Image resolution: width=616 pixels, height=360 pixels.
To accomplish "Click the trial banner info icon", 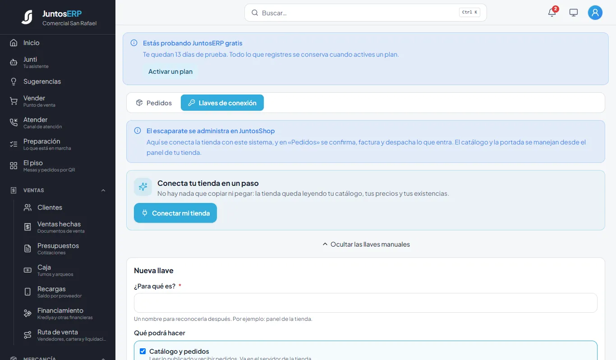I will pyautogui.click(x=134, y=43).
